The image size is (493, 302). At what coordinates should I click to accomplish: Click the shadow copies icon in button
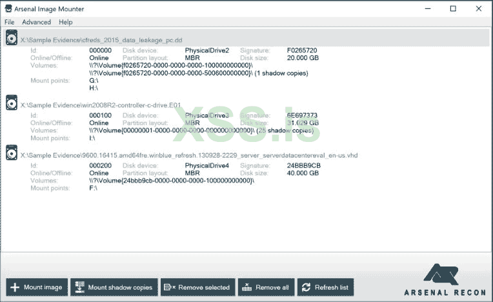pyautogui.click(x=80, y=287)
